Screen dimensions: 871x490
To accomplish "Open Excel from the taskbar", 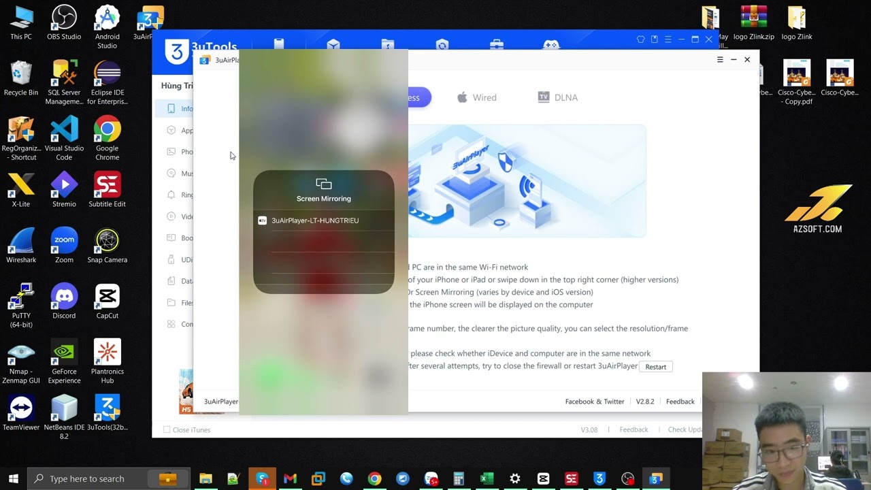I will pos(487,478).
